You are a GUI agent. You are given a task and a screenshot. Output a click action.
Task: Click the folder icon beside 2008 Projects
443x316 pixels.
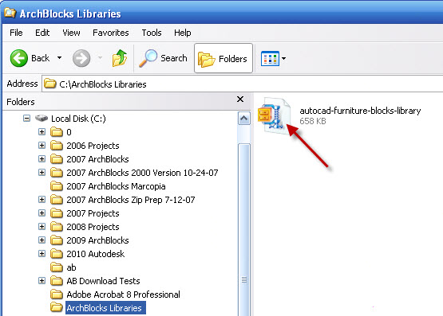[x=57, y=226]
